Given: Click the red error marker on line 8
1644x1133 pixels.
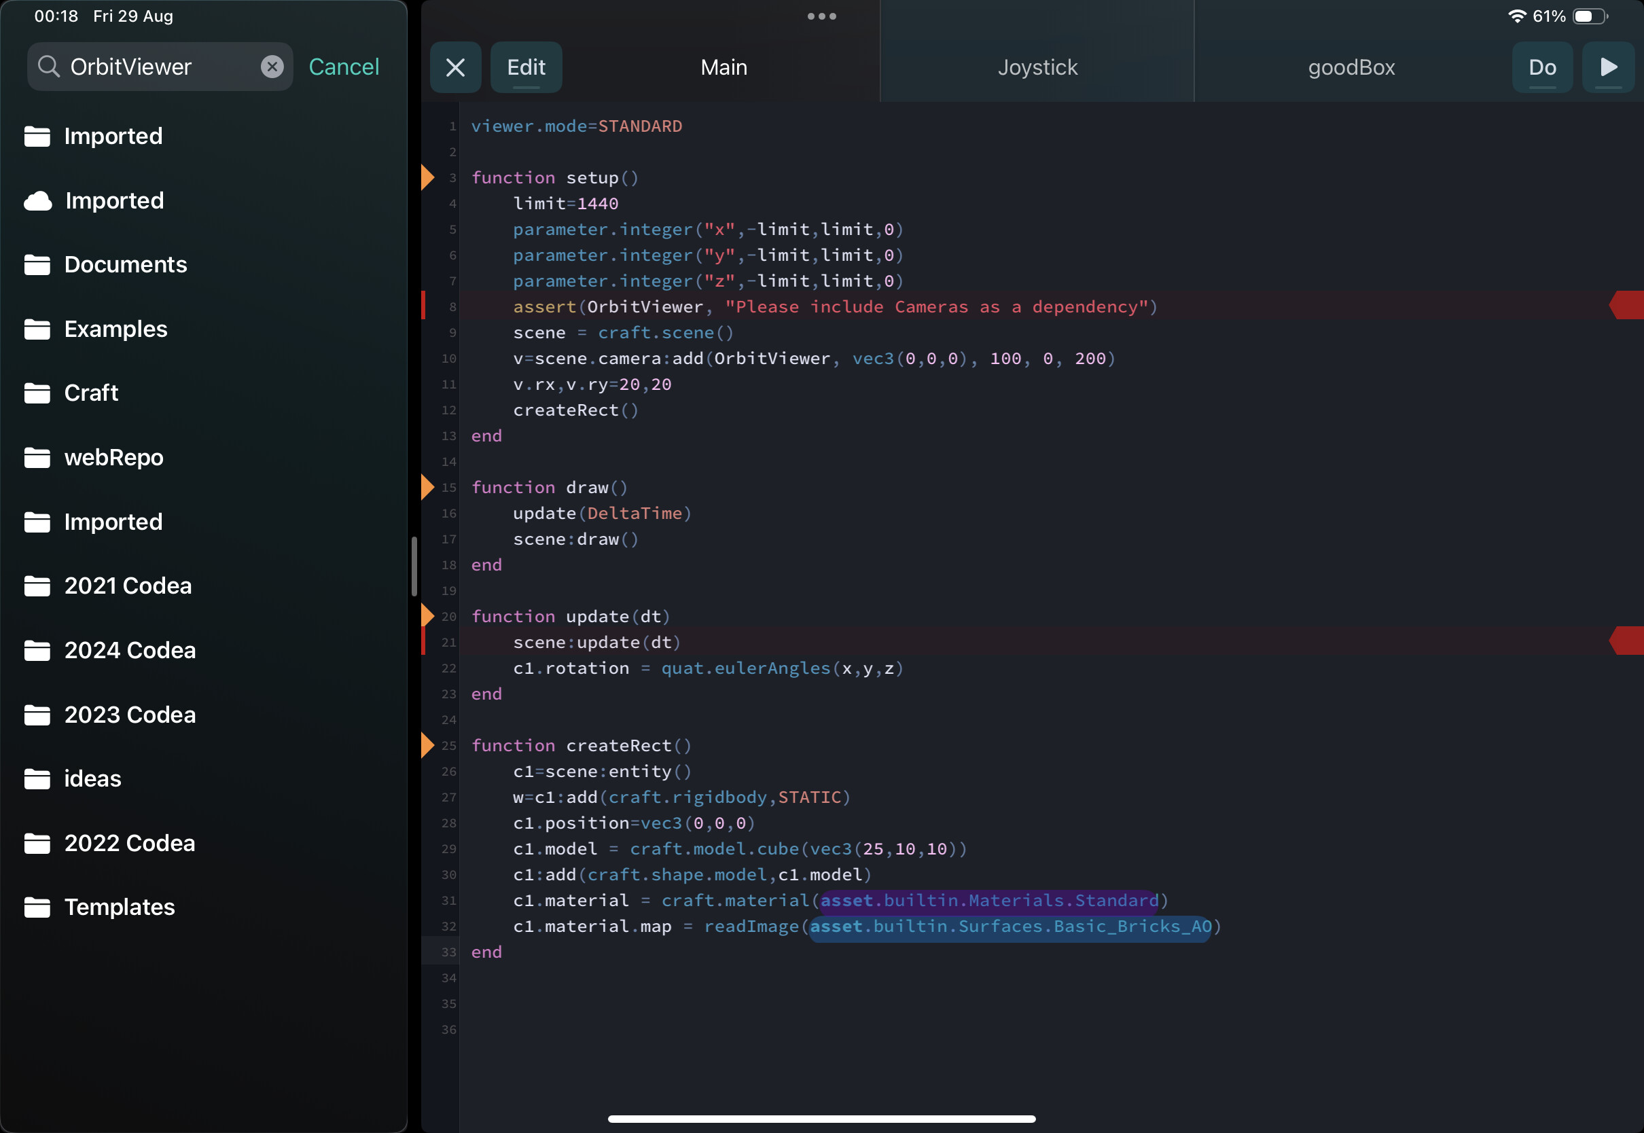Looking at the screenshot, I should coord(1627,305).
